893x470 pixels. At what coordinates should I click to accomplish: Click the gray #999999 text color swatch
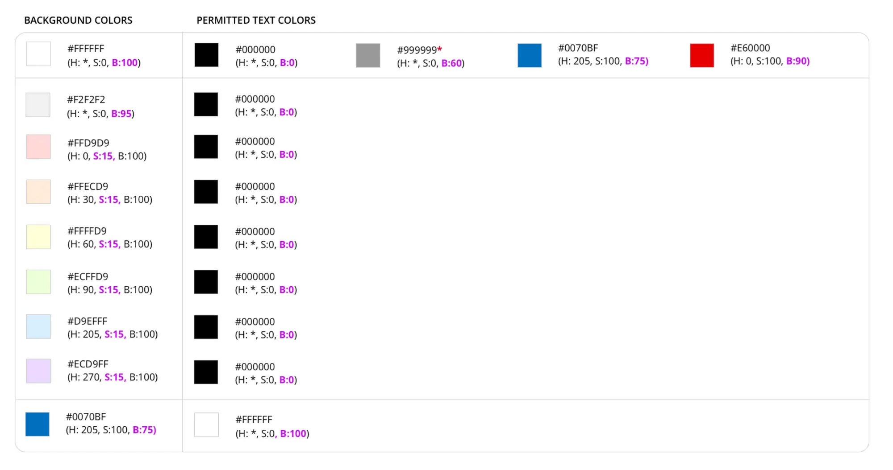click(368, 55)
